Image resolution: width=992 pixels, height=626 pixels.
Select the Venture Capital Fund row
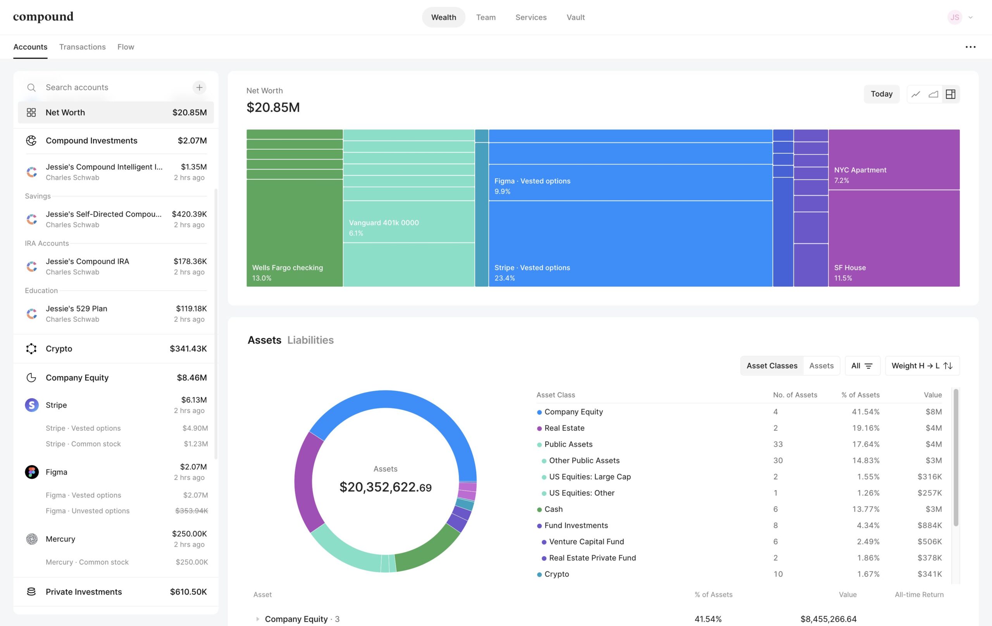pos(739,542)
